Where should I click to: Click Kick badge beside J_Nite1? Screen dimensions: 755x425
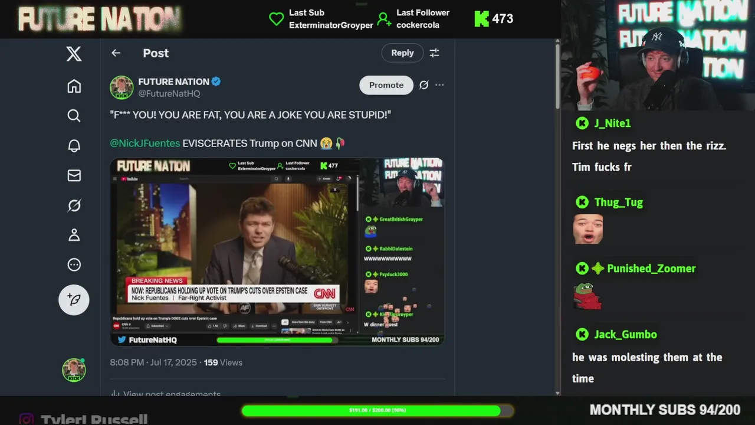[x=582, y=123]
